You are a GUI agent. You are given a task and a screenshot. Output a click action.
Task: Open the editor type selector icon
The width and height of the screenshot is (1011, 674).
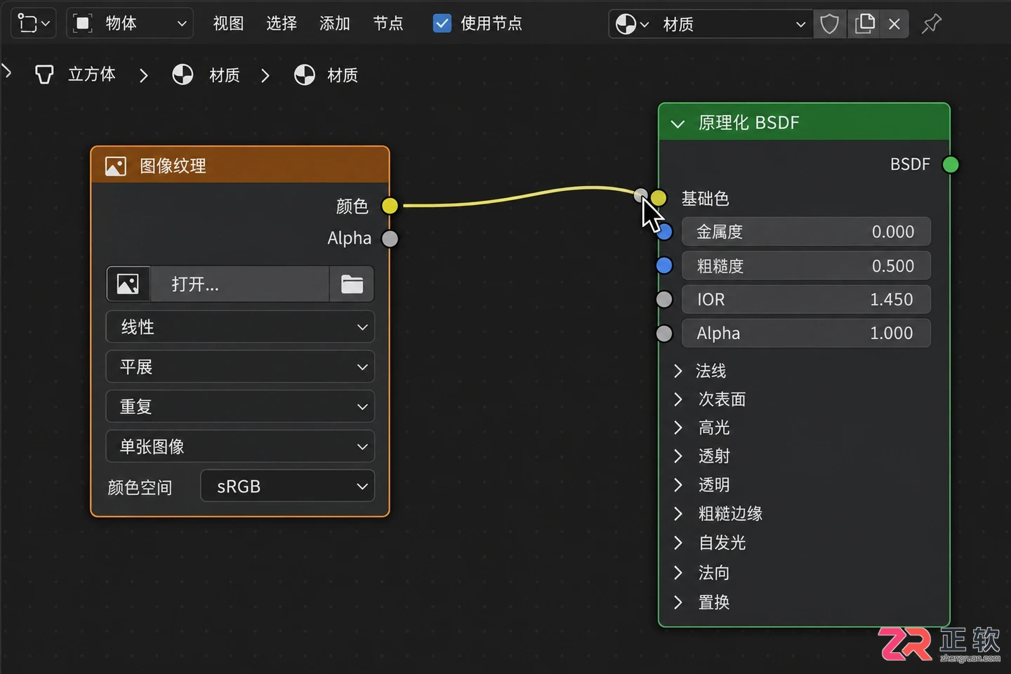pyautogui.click(x=33, y=23)
